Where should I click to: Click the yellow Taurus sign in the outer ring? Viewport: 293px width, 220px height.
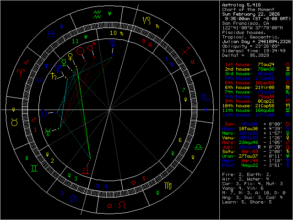(14, 122)
